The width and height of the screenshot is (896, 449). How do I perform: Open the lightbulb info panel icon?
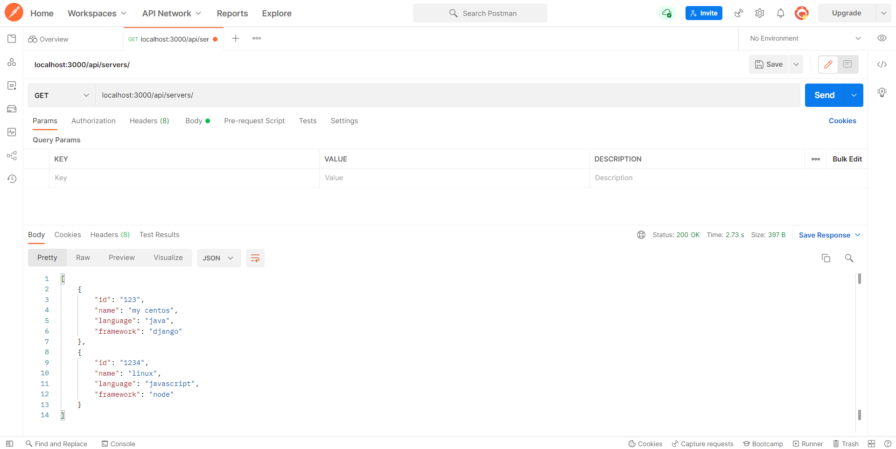coord(882,92)
